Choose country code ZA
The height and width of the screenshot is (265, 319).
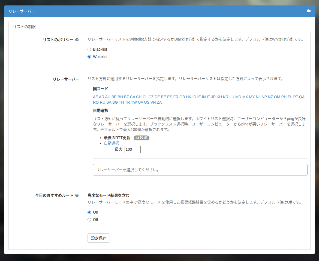(159, 102)
